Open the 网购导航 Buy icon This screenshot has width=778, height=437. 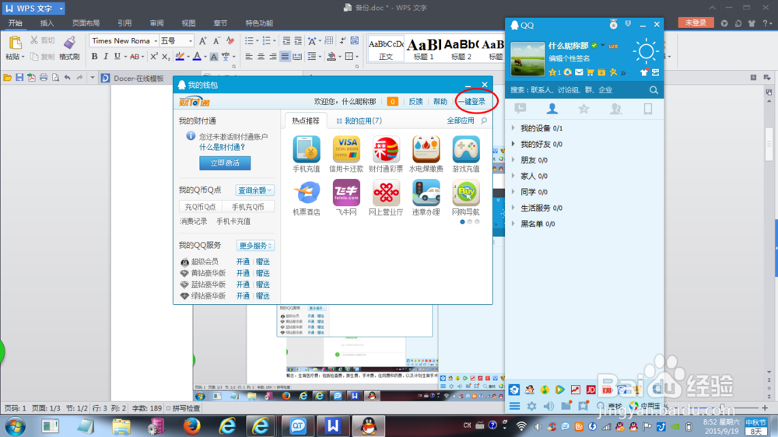click(466, 193)
